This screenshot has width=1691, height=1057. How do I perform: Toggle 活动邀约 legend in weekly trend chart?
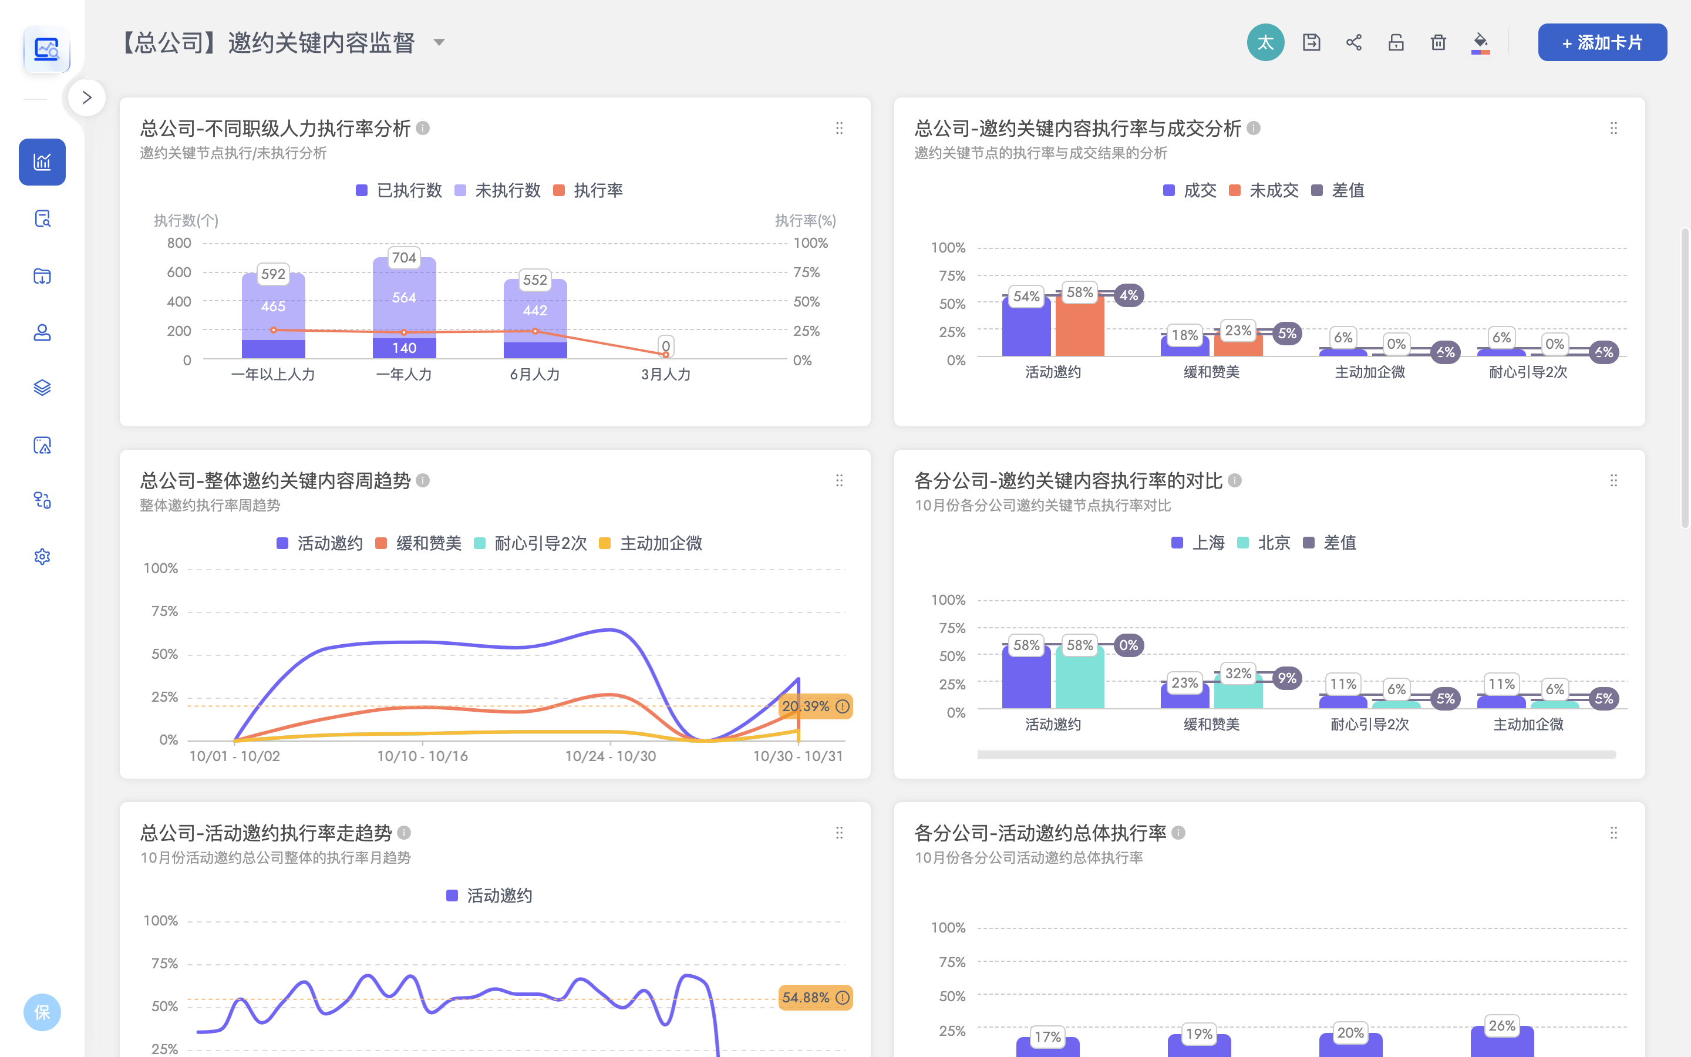pos(319,543)
